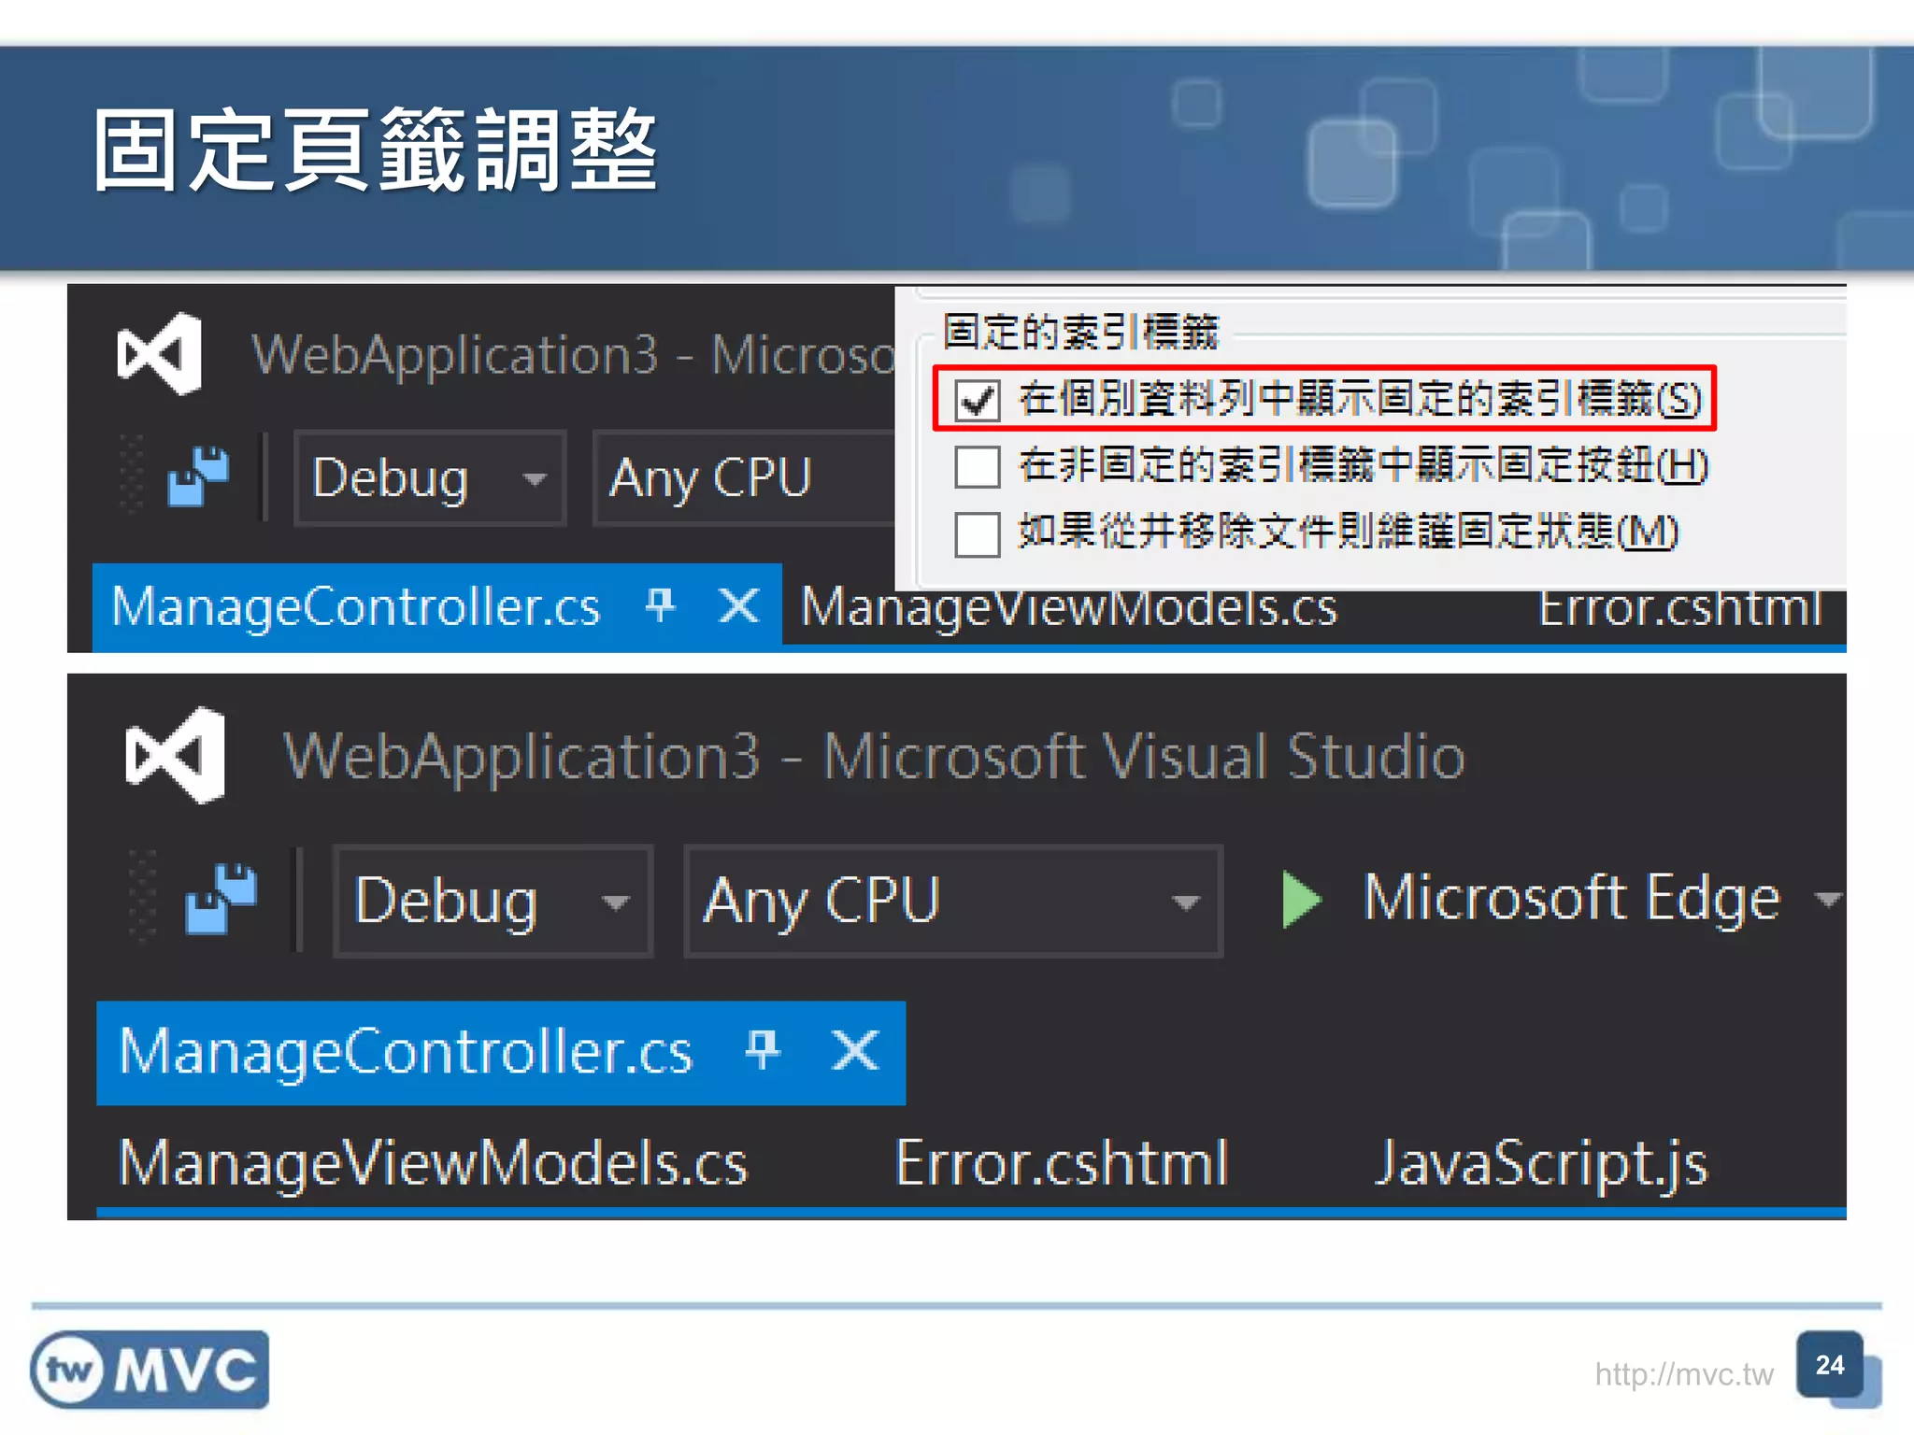Click the twMVC logo
Image resolution: width=1914 pixels, height=1435 pixels.
150,1369
